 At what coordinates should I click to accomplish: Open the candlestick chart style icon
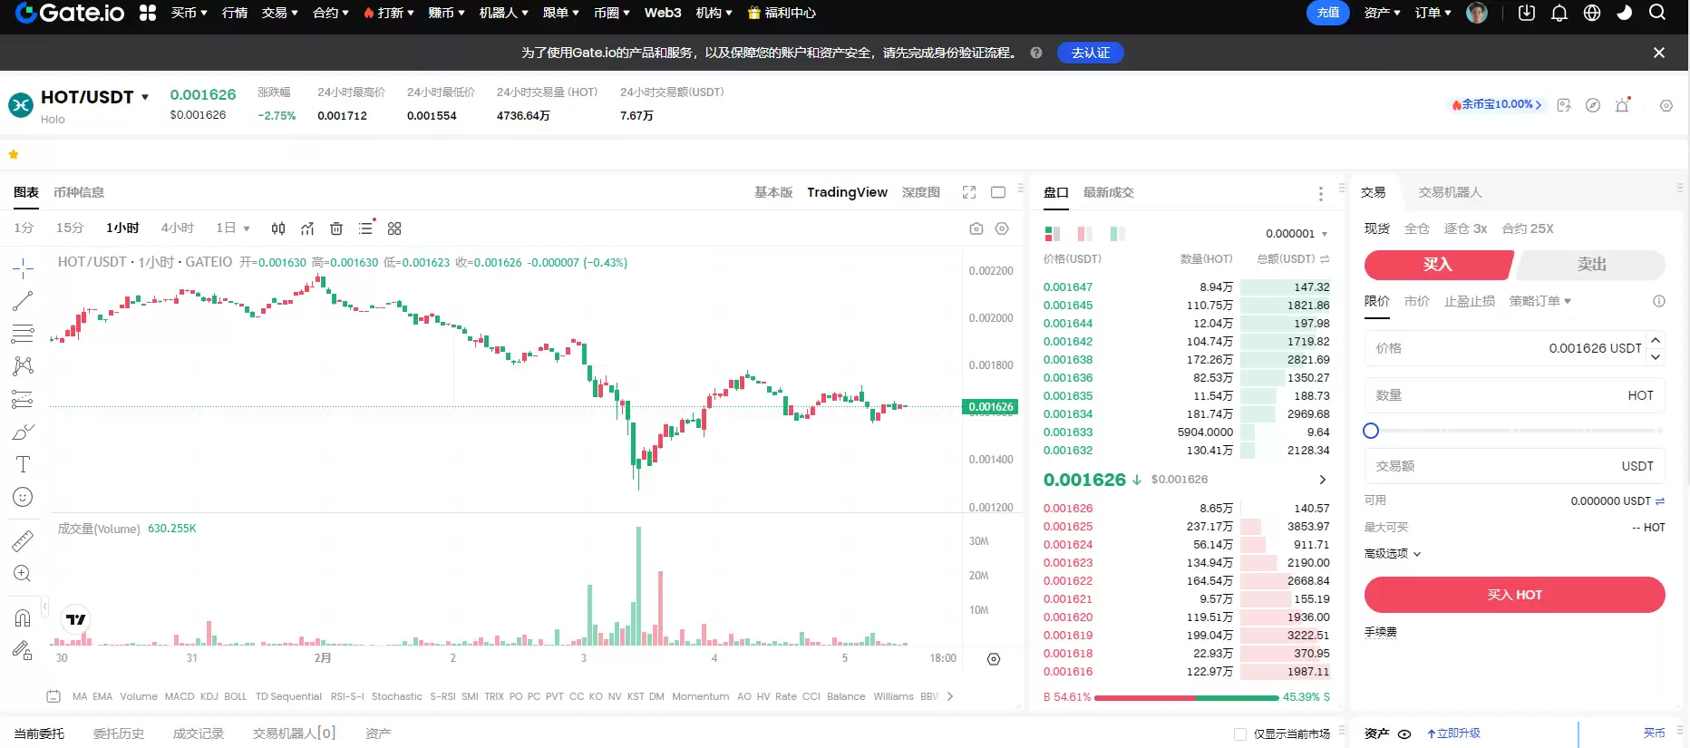(278, 228)
